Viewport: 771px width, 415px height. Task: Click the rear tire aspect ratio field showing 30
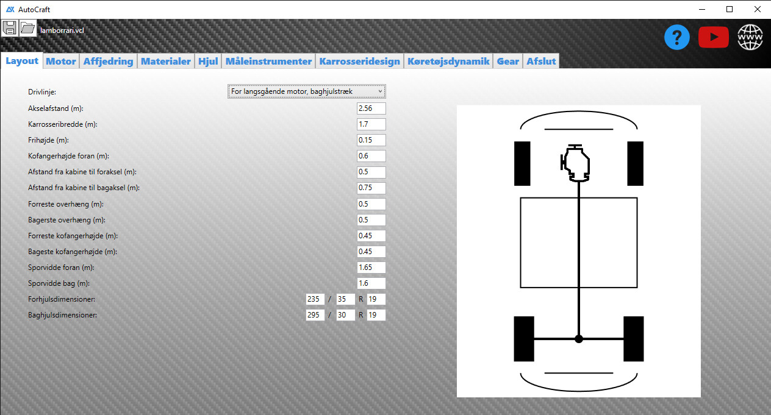(x=345, y=315)
